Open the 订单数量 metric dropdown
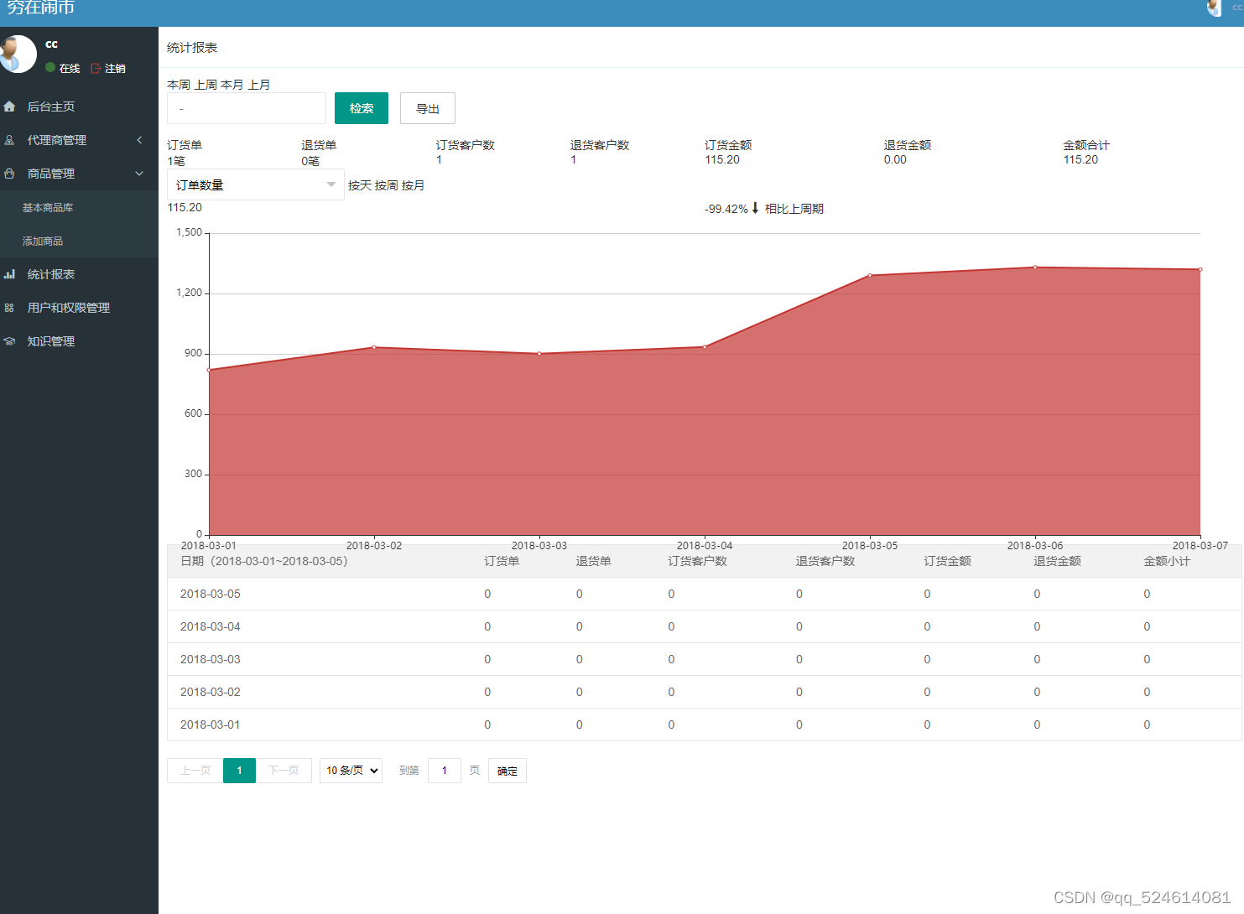The image size is (1244, 914). 255,184
